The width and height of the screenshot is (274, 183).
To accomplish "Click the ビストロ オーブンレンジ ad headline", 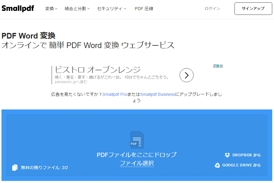I will click(x=98, y=70).
